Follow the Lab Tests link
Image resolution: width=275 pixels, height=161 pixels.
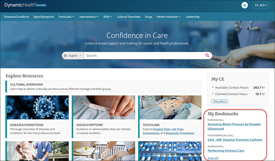(x=178, y=129)
